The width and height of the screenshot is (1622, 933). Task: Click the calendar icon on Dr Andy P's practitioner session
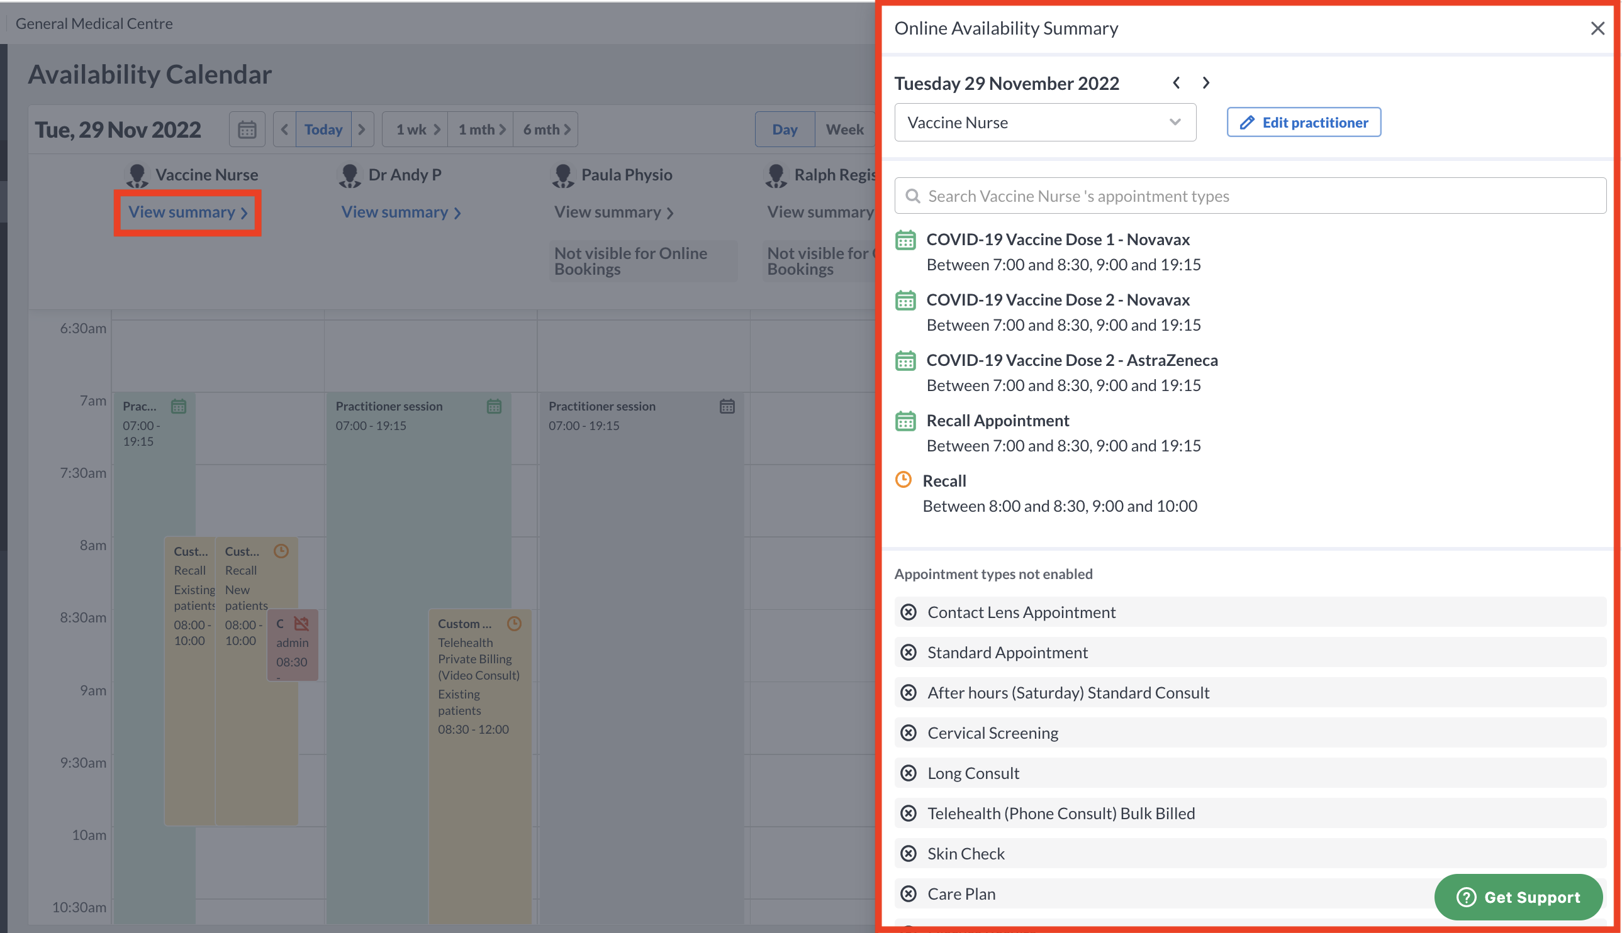(x=494, y=406)
